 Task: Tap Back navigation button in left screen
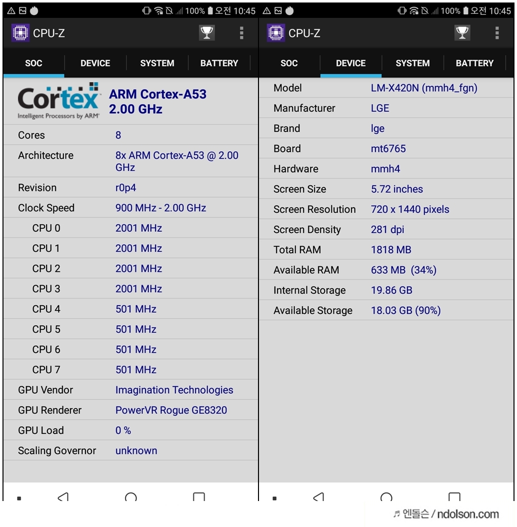click(x=63, y=497)
